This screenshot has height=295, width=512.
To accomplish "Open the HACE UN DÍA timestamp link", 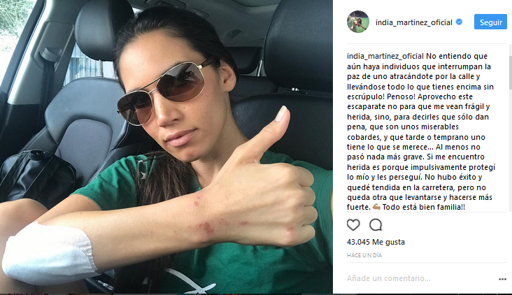I will tap(364, 255).
